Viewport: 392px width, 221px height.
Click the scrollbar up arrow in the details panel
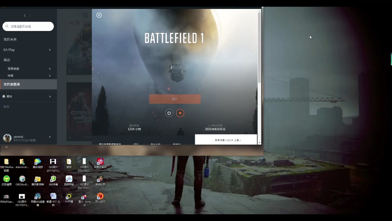259,11
